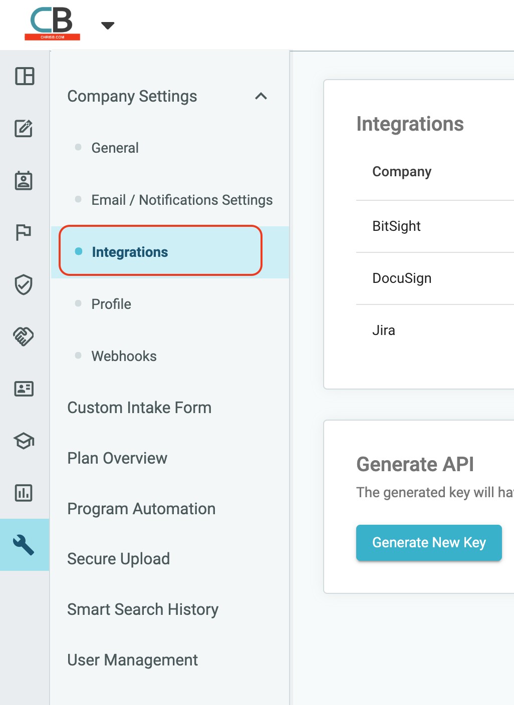The height and width of the screenshot is (705, 514).
Task: Collapse the Company Settings section
Action: click(261, 96)
